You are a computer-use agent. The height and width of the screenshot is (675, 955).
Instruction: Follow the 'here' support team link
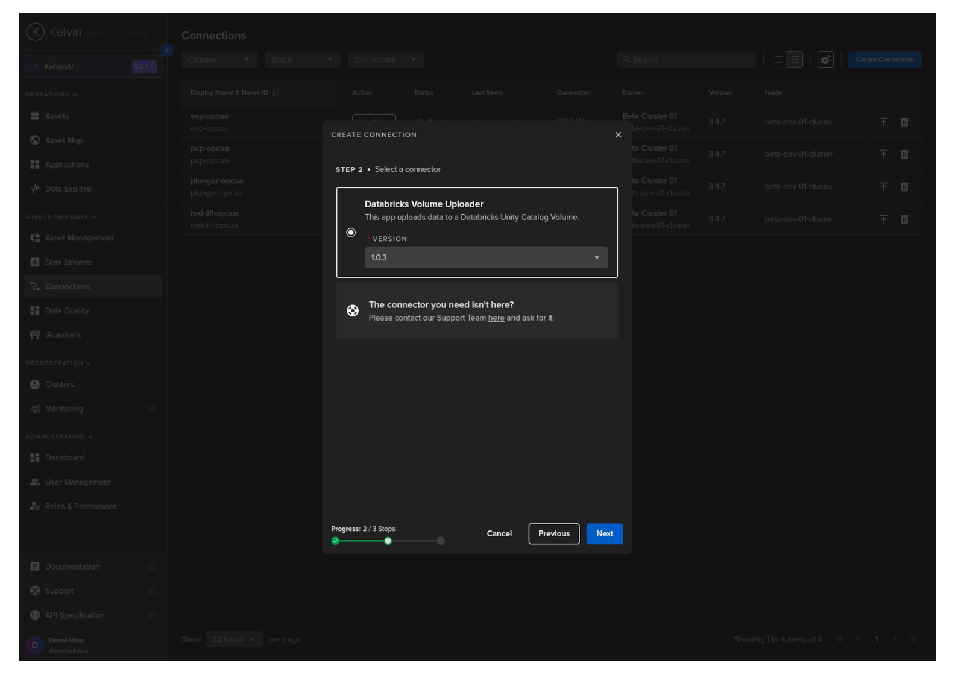(x=496, y=318)
